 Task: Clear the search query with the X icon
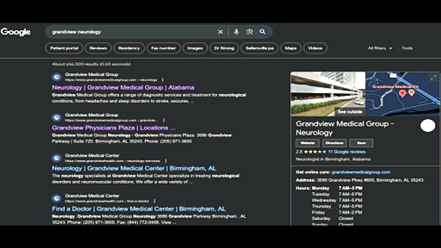220,32
